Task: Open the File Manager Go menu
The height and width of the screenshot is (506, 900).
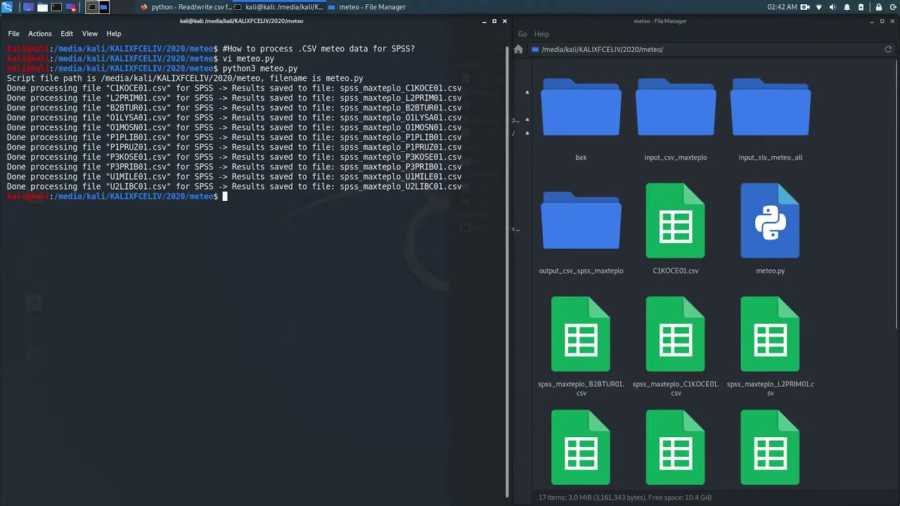Action: point(522,34)
